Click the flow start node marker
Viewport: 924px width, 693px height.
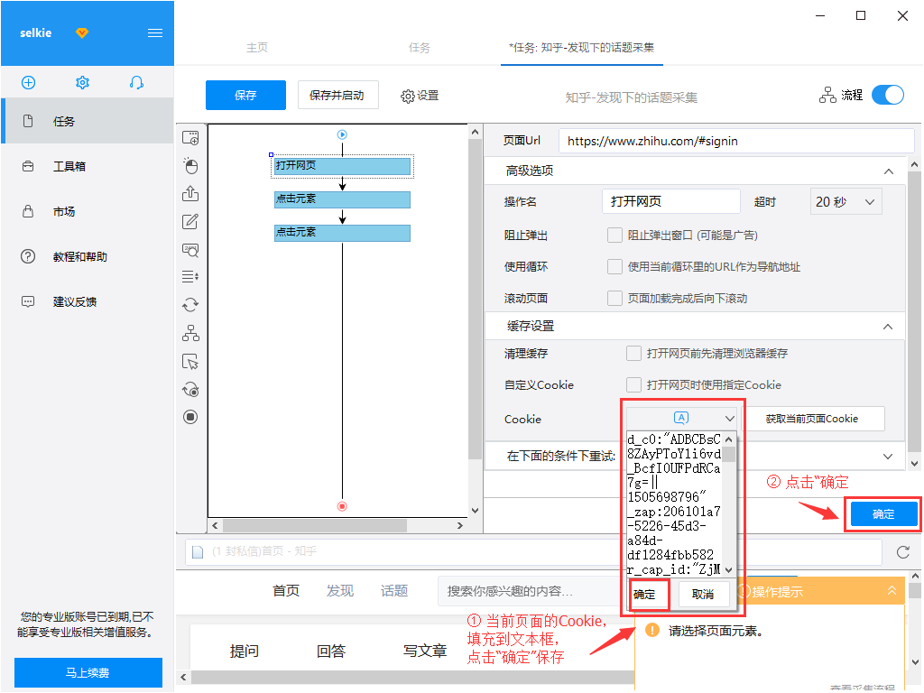342,134
